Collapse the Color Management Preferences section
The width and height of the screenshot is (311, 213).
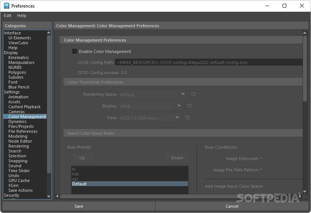coord(181,40)
